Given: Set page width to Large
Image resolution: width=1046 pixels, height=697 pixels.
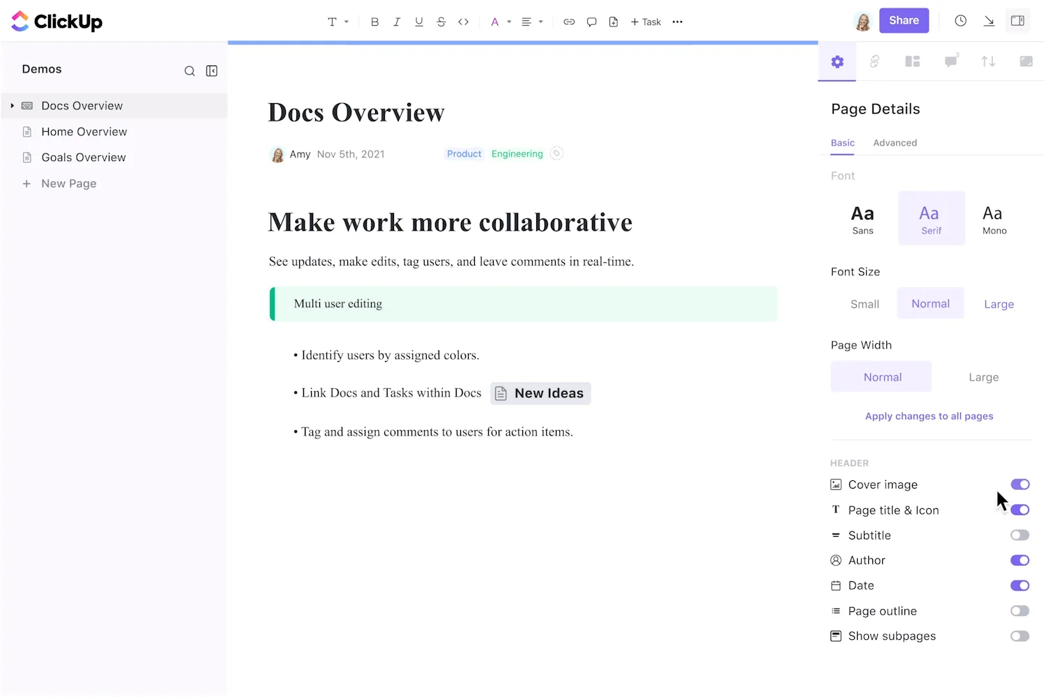Looking at the screenshot, I should tap(984, 377).
